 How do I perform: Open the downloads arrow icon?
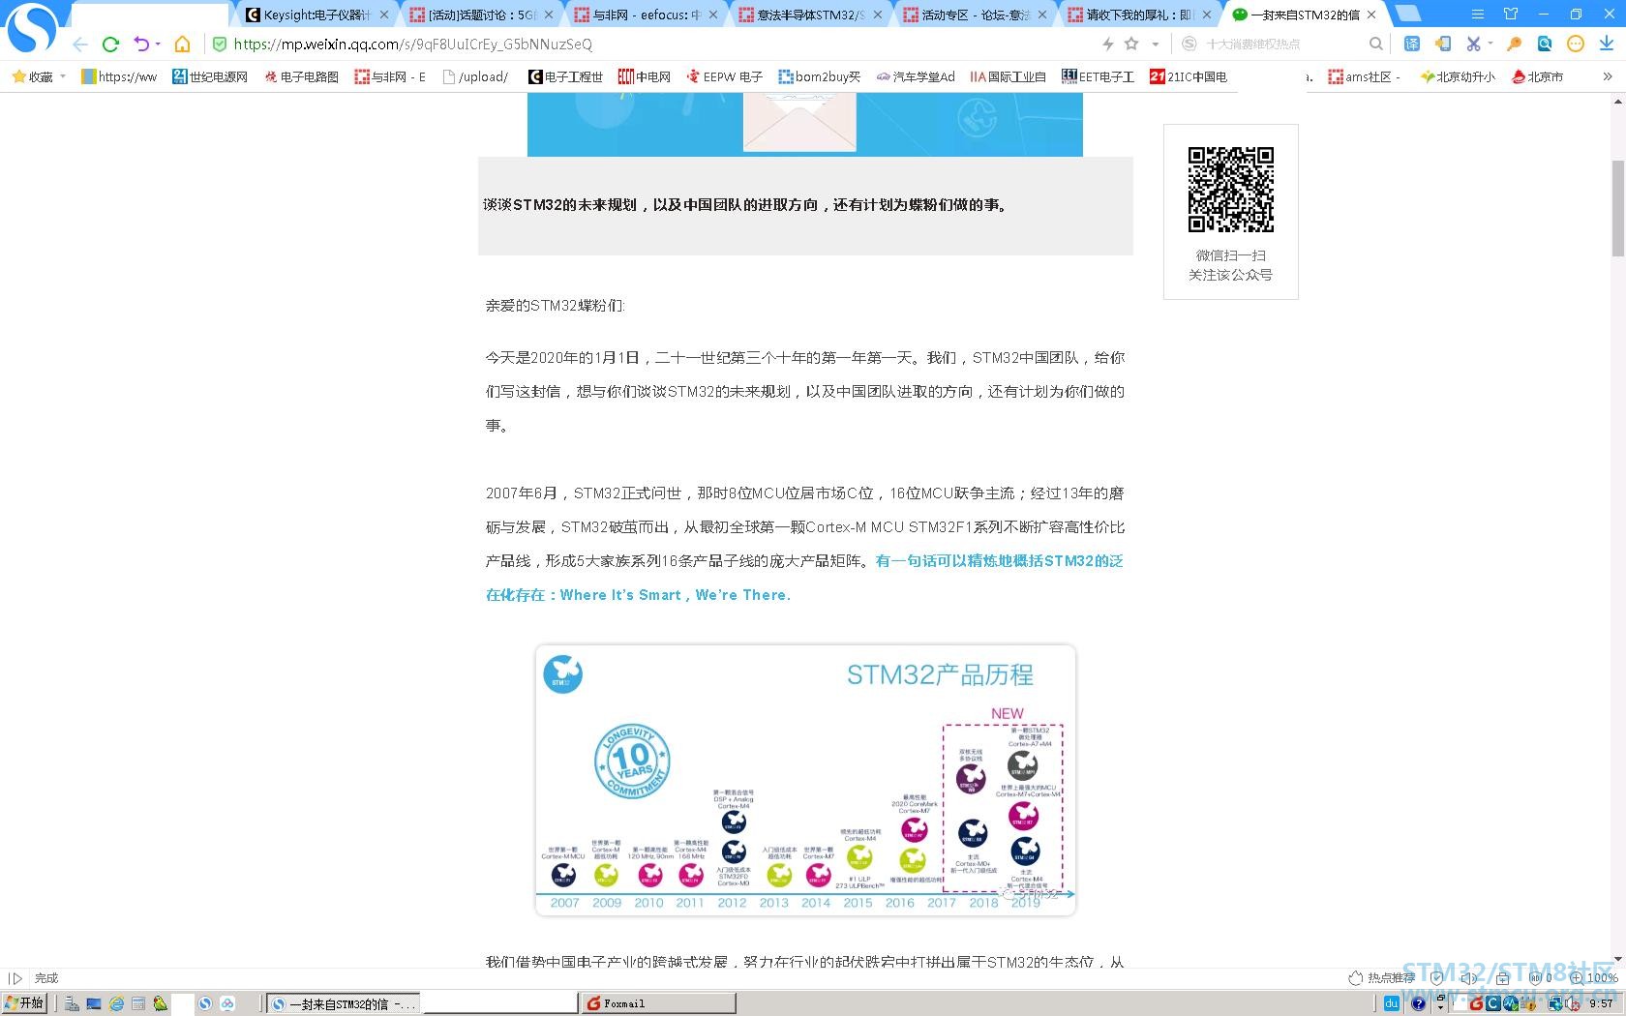click(x=1607, y=44)
